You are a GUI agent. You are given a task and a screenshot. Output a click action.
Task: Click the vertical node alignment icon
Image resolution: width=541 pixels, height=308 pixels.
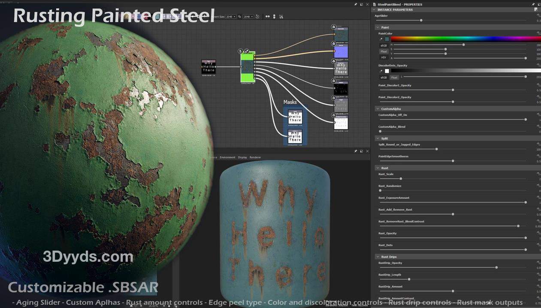coord(275,17)
